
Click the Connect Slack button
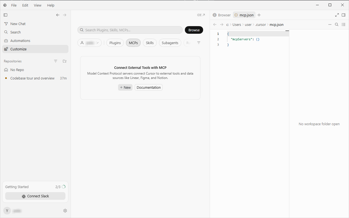click(x=35, y=196)
